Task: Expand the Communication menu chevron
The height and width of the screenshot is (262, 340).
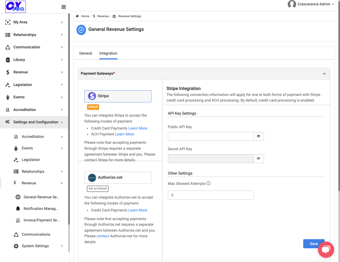Action: pyautogui.click(x=62, y=47)
